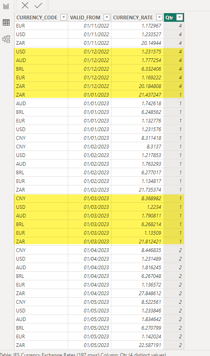Screen dimensions: 210x356
Task: Click USD cell in 01/12/2022 row
Action: [42, 52]
